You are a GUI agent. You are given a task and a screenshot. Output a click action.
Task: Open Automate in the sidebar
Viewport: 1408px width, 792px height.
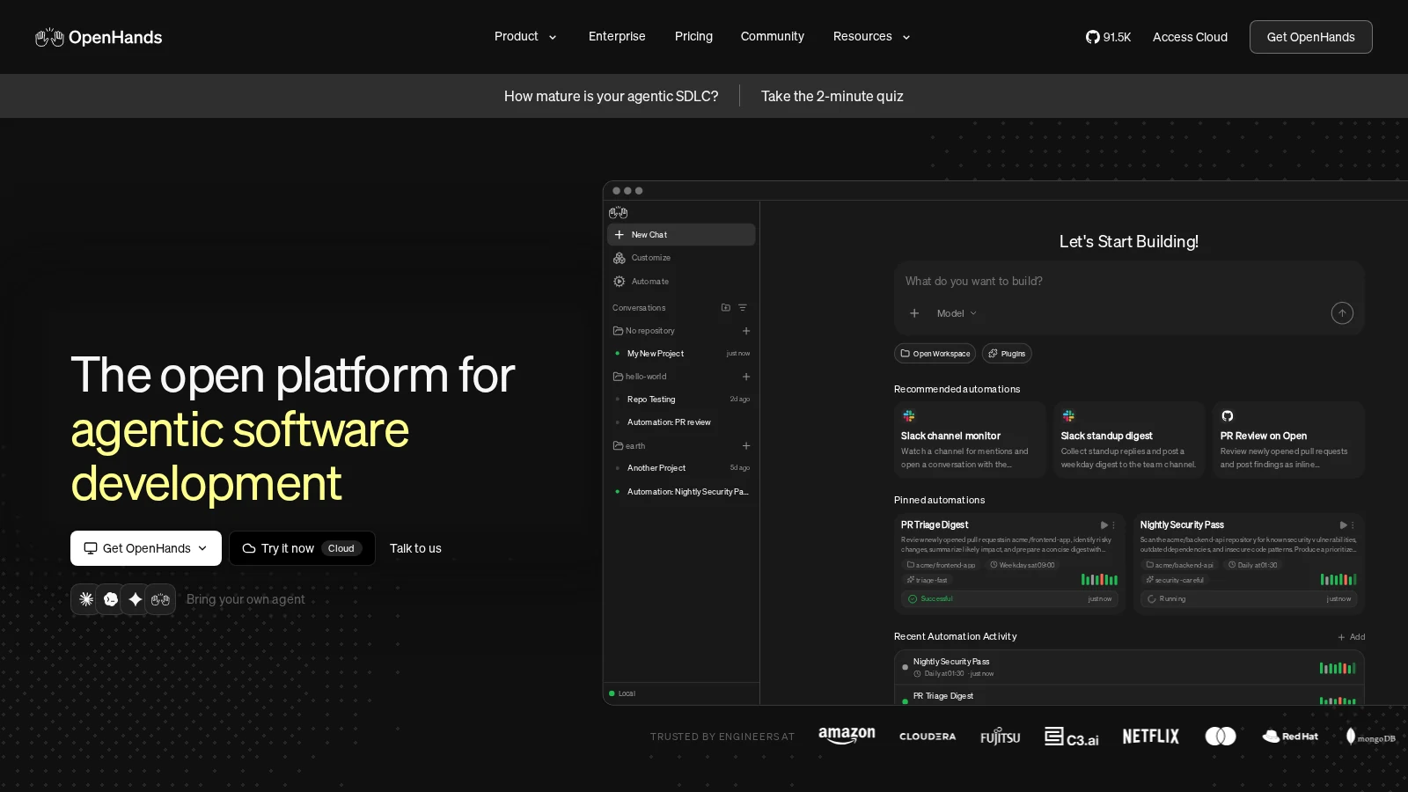[x=681, y=282]
